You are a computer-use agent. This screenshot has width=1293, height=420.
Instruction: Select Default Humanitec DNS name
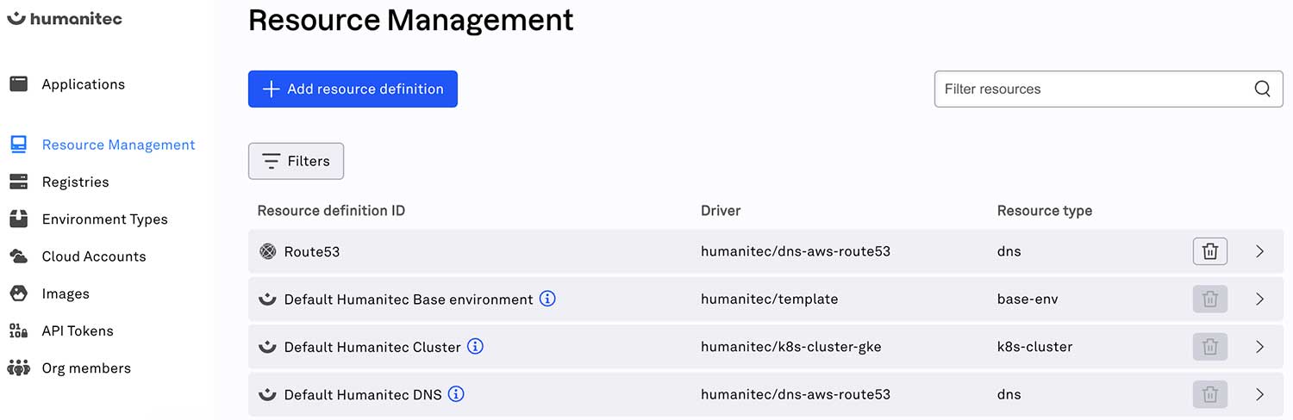pyautogui.click(x=363, y=394)
